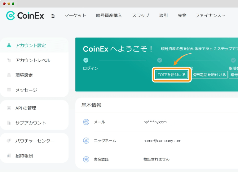Screen dimensions: 238x172
Task: Click the ニックネーム label
Action: (105, 141)
